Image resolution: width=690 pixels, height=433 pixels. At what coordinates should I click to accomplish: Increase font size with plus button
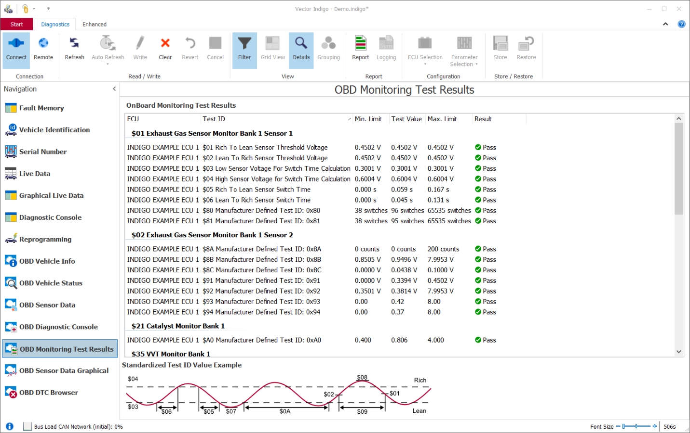coord(654,426)
